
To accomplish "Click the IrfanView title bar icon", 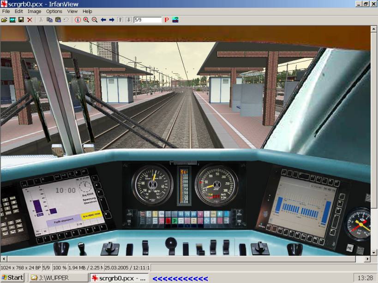I will (x=4, y=4).
